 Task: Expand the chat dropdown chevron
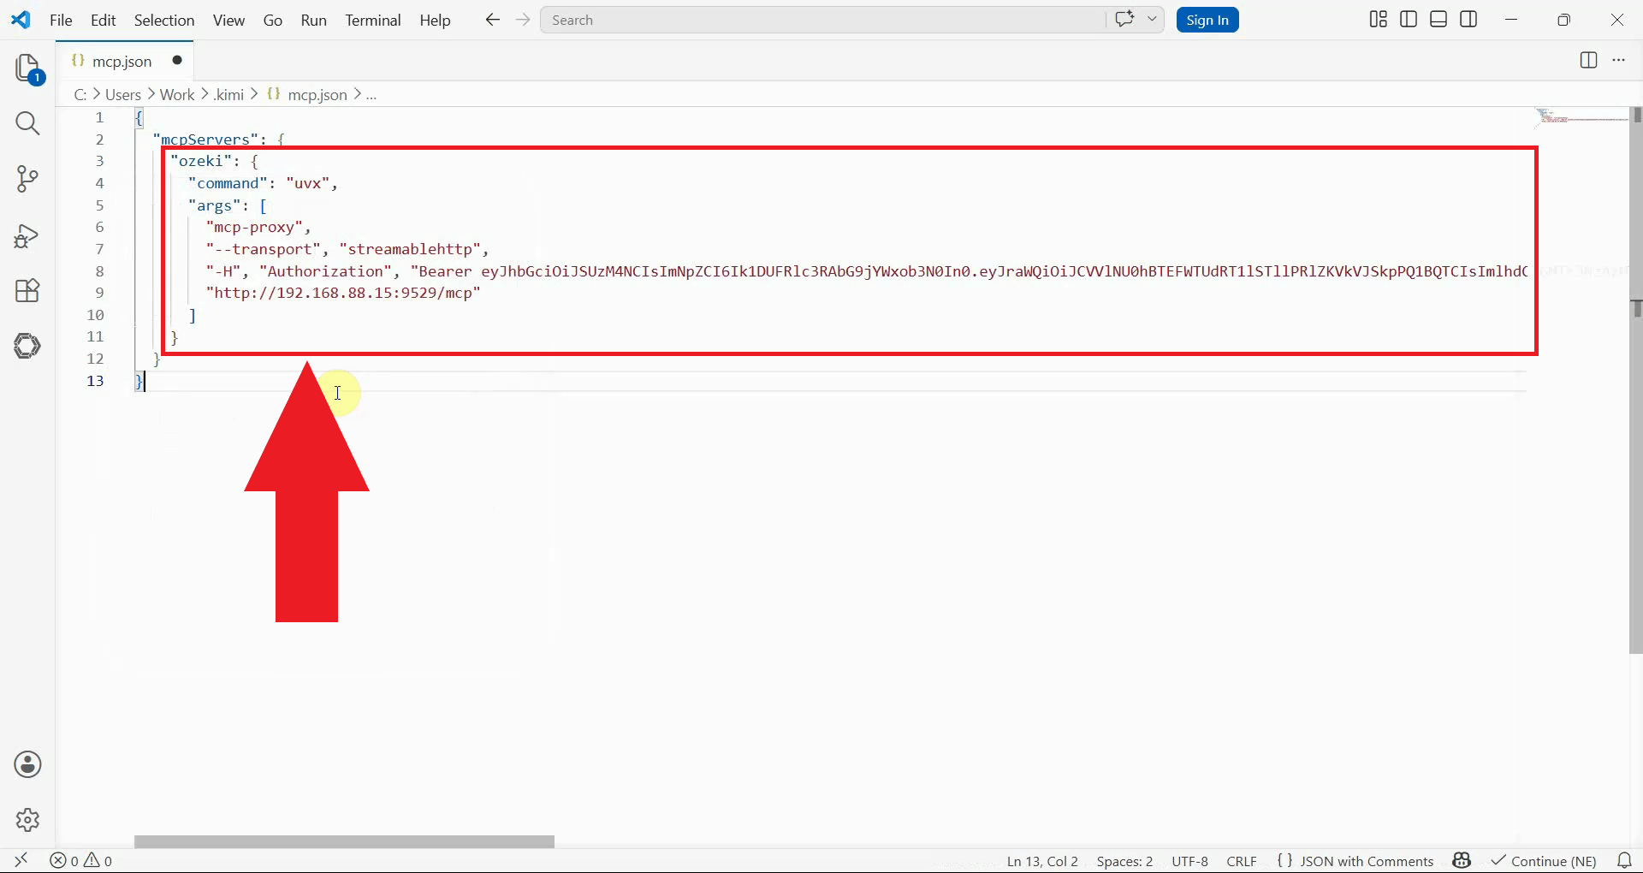coord(1152,19)
